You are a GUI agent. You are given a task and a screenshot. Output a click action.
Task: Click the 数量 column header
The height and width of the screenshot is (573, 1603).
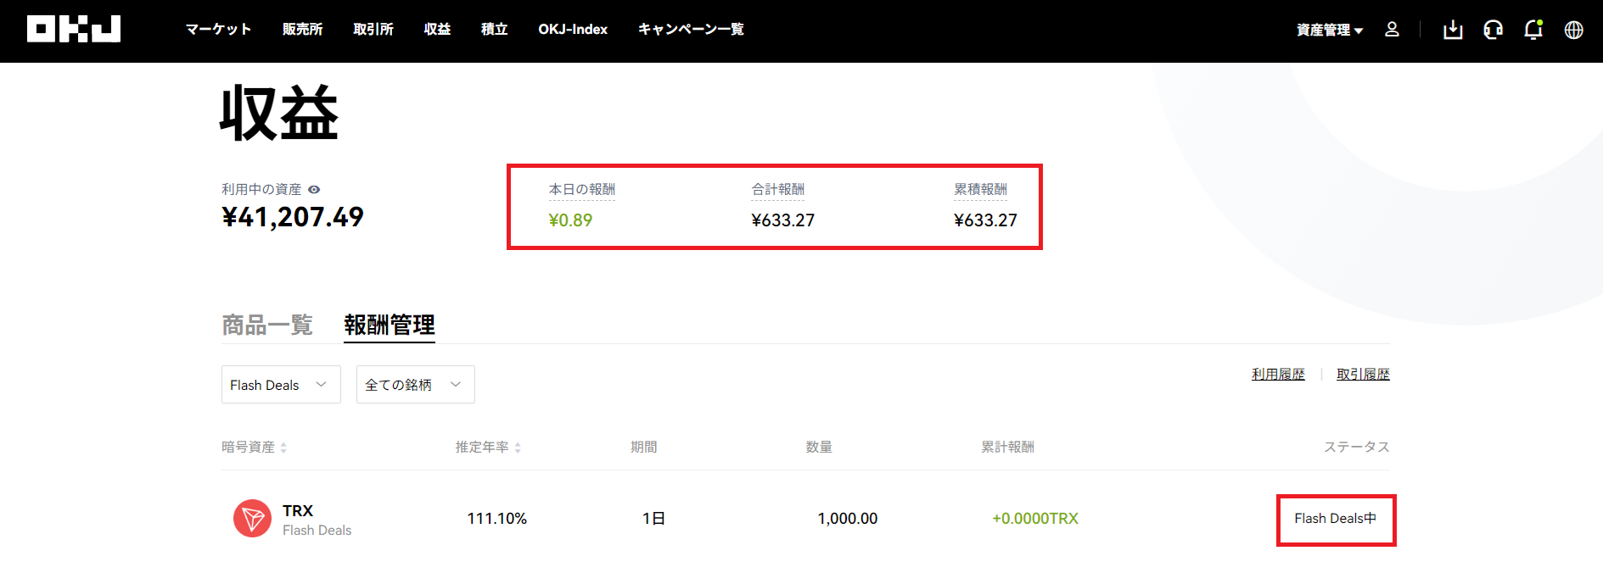[x=819, y=448]
